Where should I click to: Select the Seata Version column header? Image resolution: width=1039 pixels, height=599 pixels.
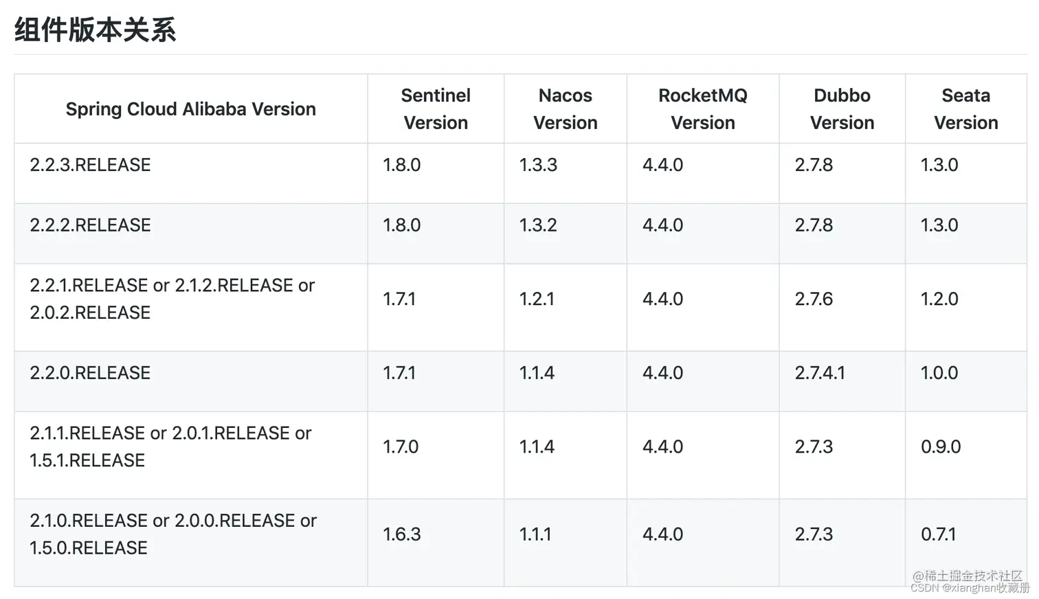coord(965,109)
